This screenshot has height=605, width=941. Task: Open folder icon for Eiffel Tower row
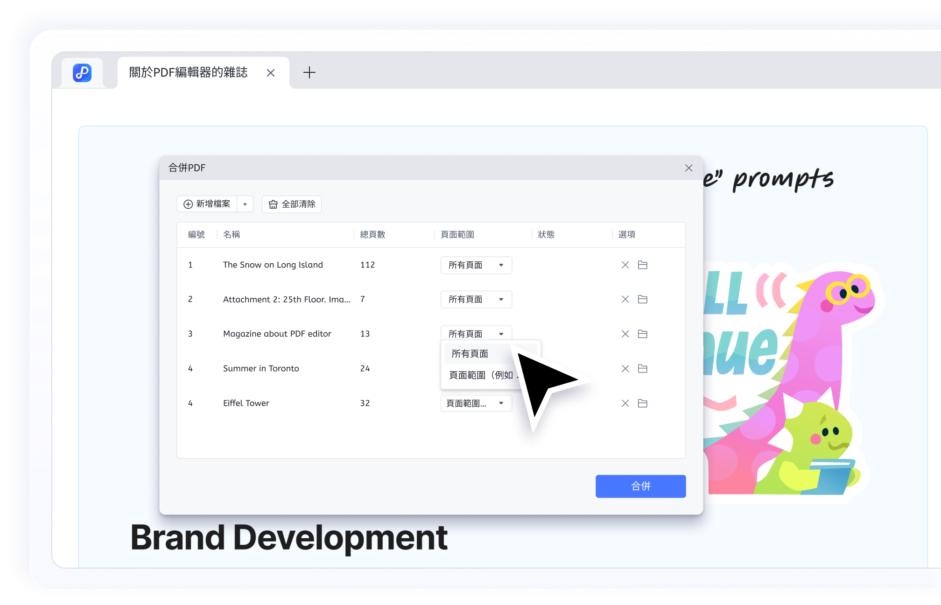click(643, 403)
